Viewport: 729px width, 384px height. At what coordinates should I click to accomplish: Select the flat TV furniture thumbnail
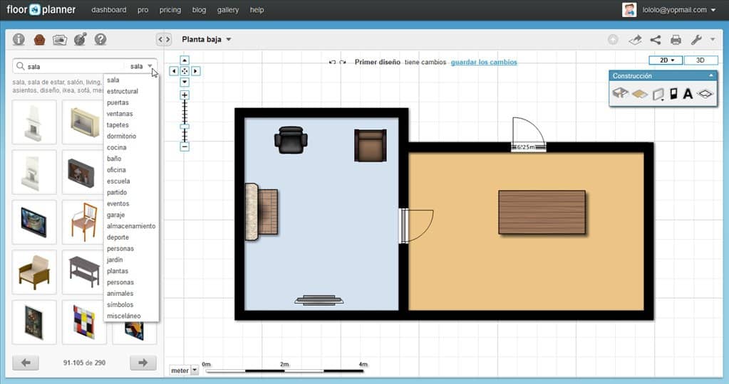pyautogui.click(x=34, y=222)
